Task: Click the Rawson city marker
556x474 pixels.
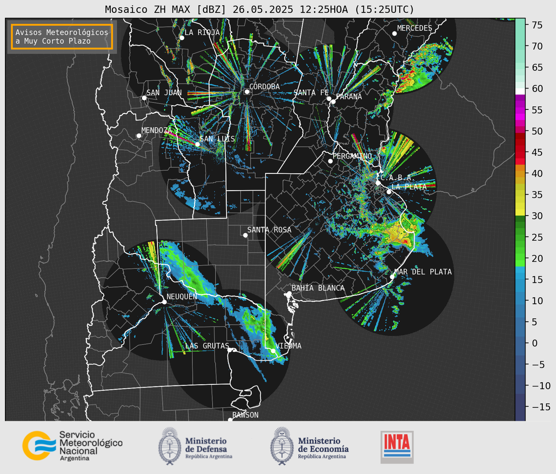Action: pyautogui.click(x=230, y=420)
